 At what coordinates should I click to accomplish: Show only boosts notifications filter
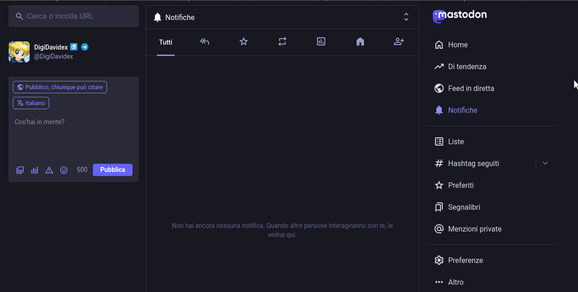tap(282, 42)
